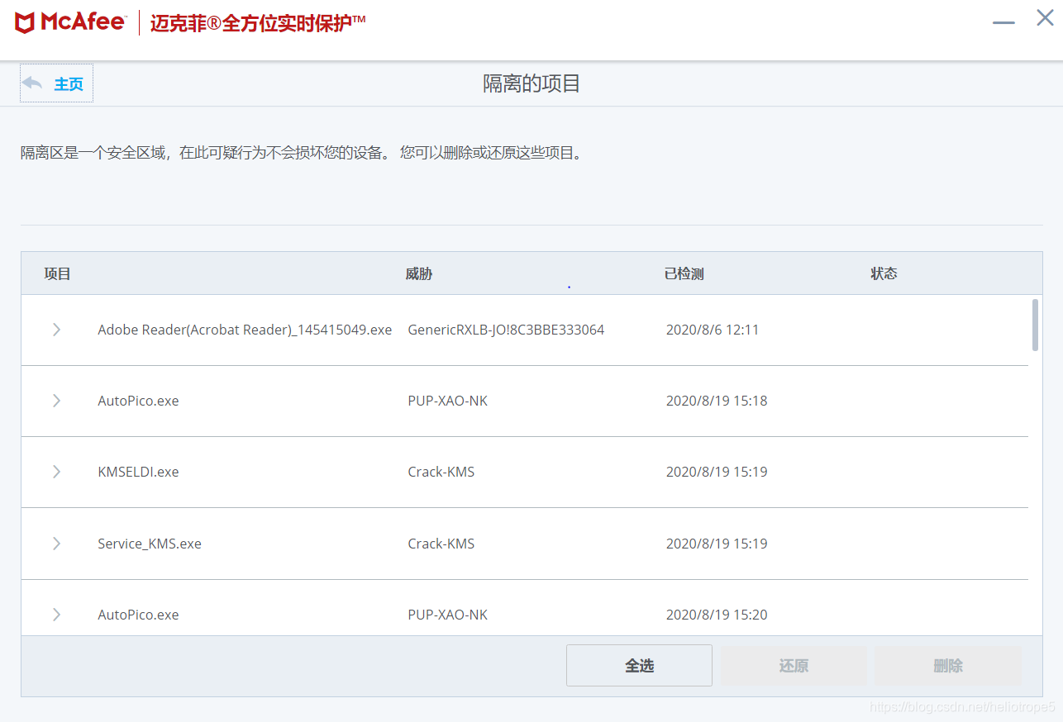
Task: Expand the Adobe Reader(Acrobat Reader) row chevron
Action: pos(56,330)
